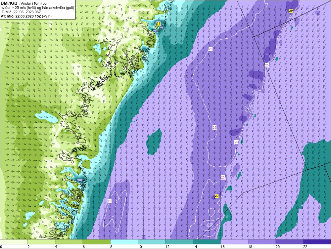
Task: Click the legend tick label '12'
Action: click(167, 247)
